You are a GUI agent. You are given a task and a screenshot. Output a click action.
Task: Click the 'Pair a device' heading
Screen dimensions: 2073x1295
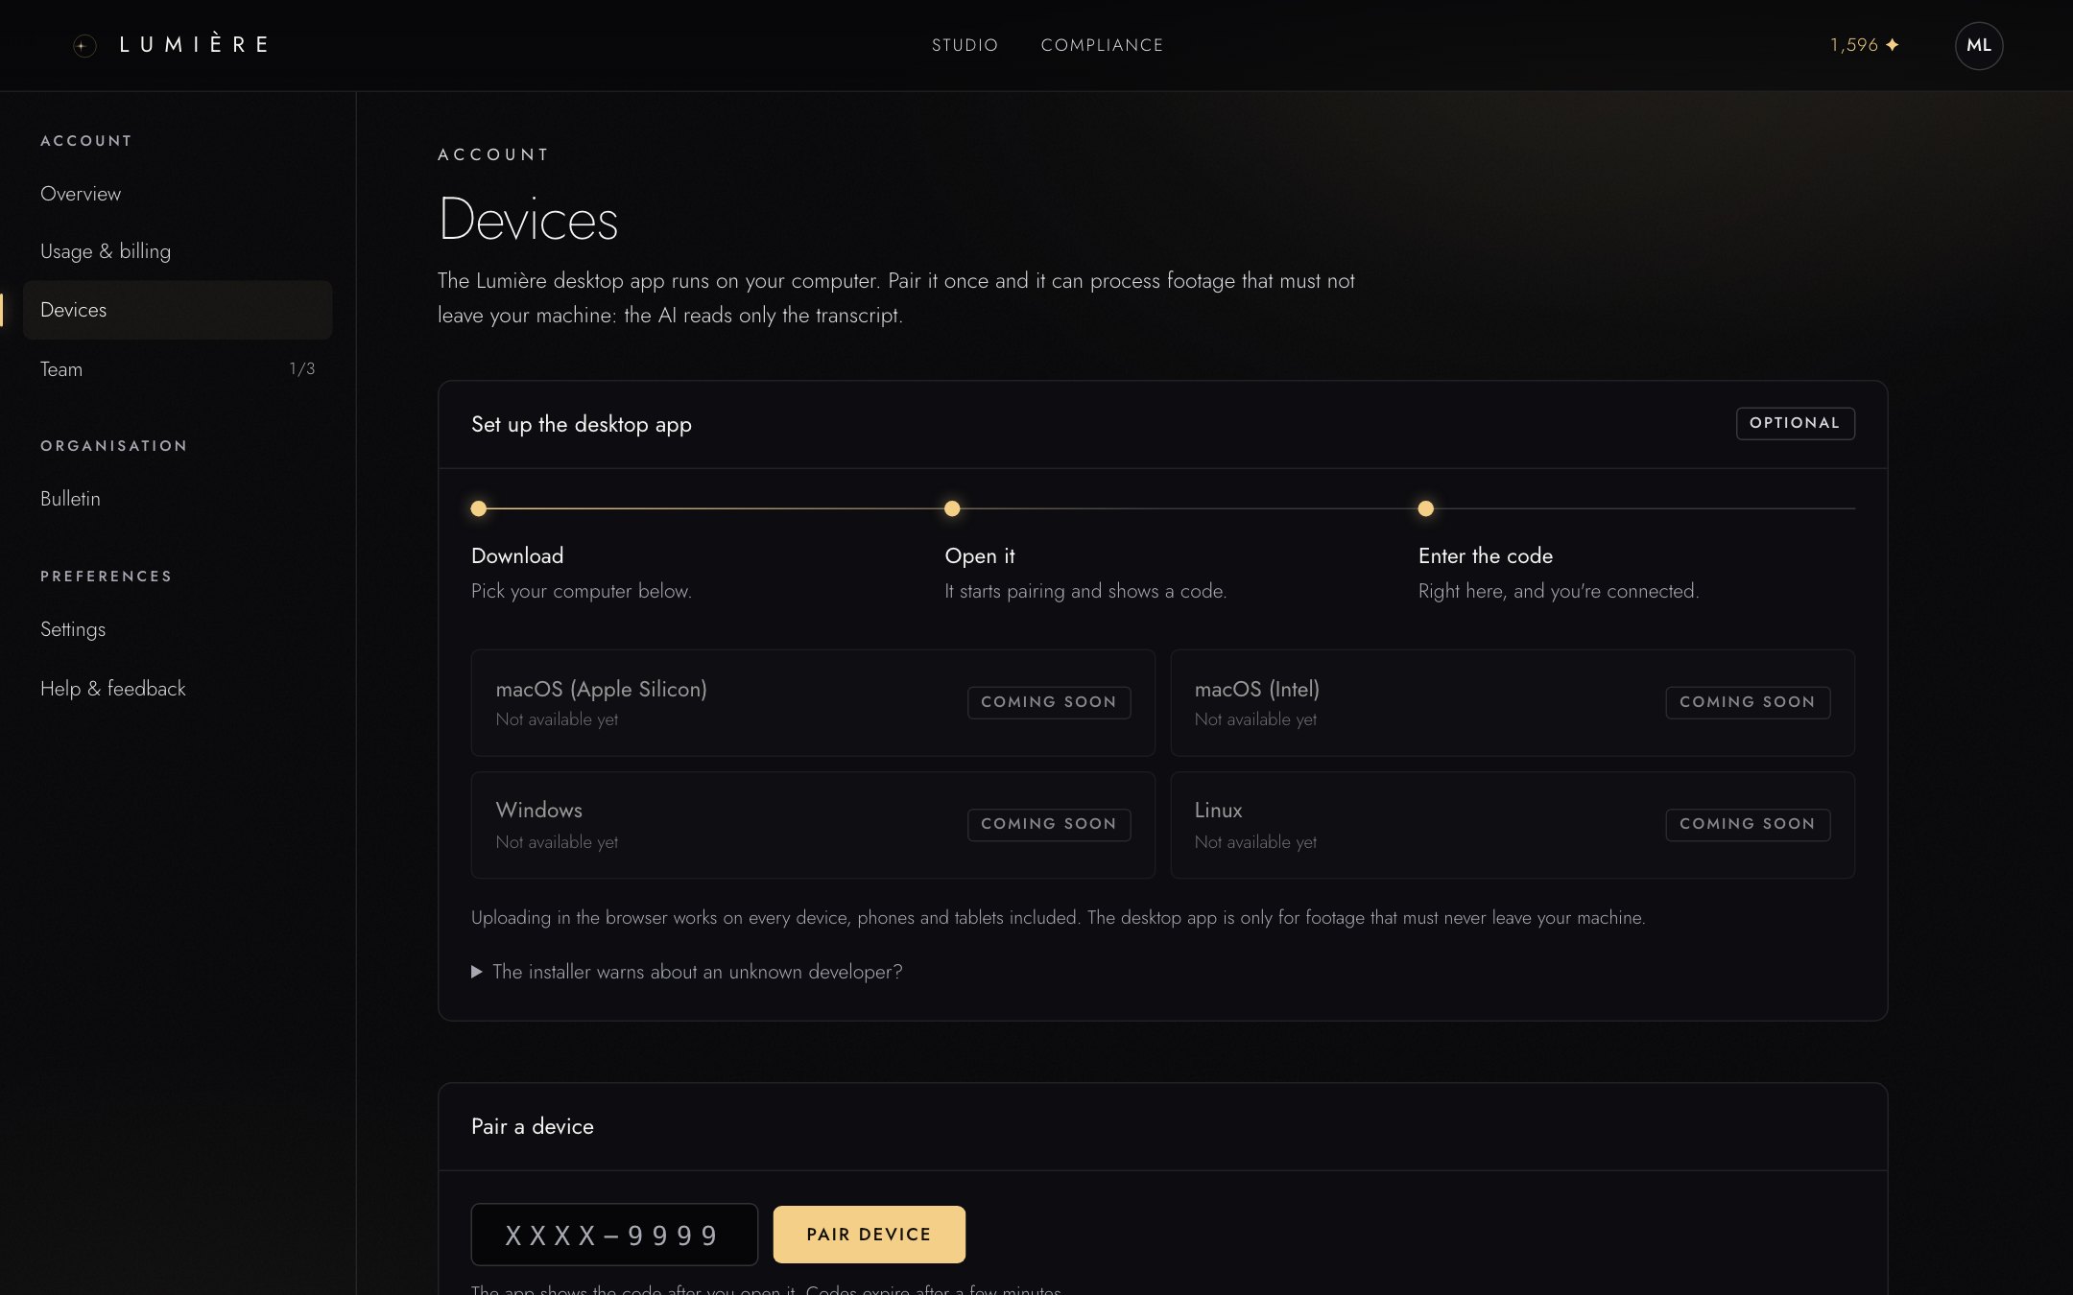[x=533, y=1126]
